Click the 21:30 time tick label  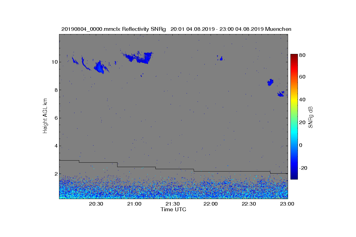tap(173, 204)
